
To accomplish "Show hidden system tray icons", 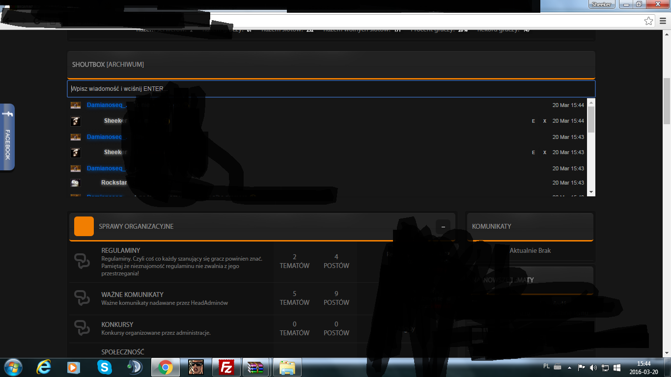I will coord(569,367).
